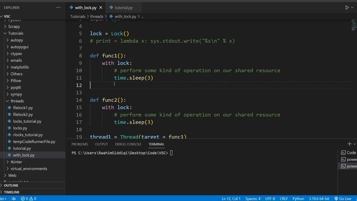
Task: Change line endings via CRLF
Action: tap(284, 199)
